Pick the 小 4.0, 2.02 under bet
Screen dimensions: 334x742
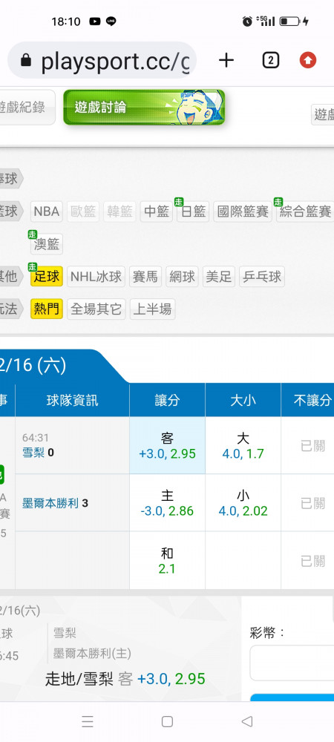[x=243, y=502]
